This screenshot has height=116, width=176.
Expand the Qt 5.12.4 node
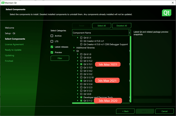coord(78,84)
